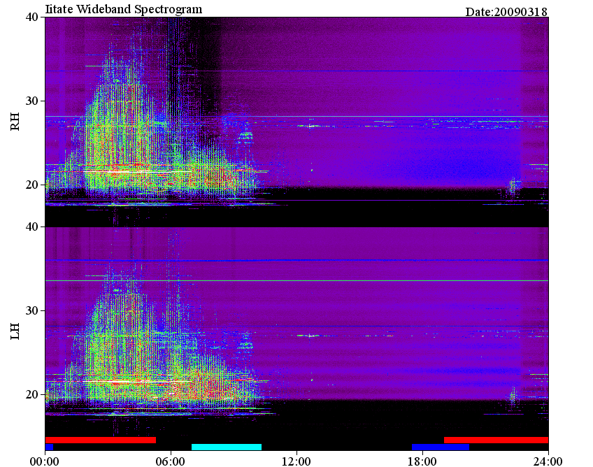Click the 18:00 time axis tick label

[x=422, y=461]
